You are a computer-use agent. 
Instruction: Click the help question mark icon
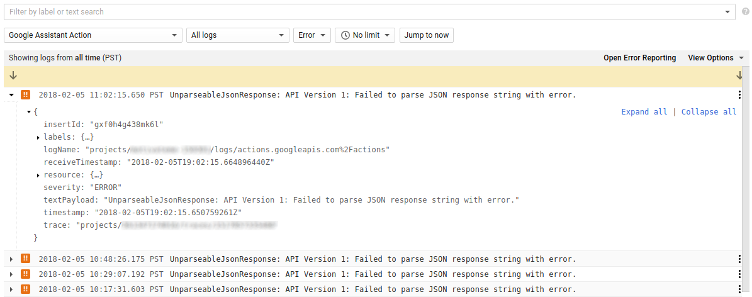(x=745, y=12)
